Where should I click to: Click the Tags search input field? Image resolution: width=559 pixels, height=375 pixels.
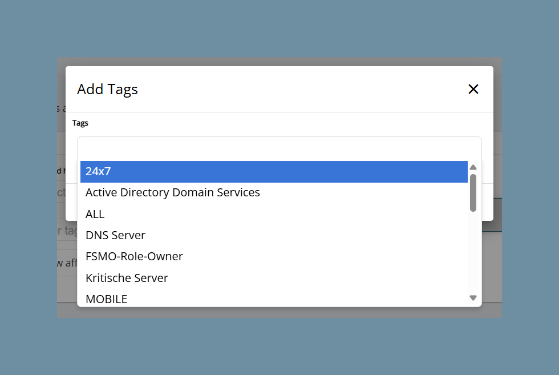click(279, 149)
